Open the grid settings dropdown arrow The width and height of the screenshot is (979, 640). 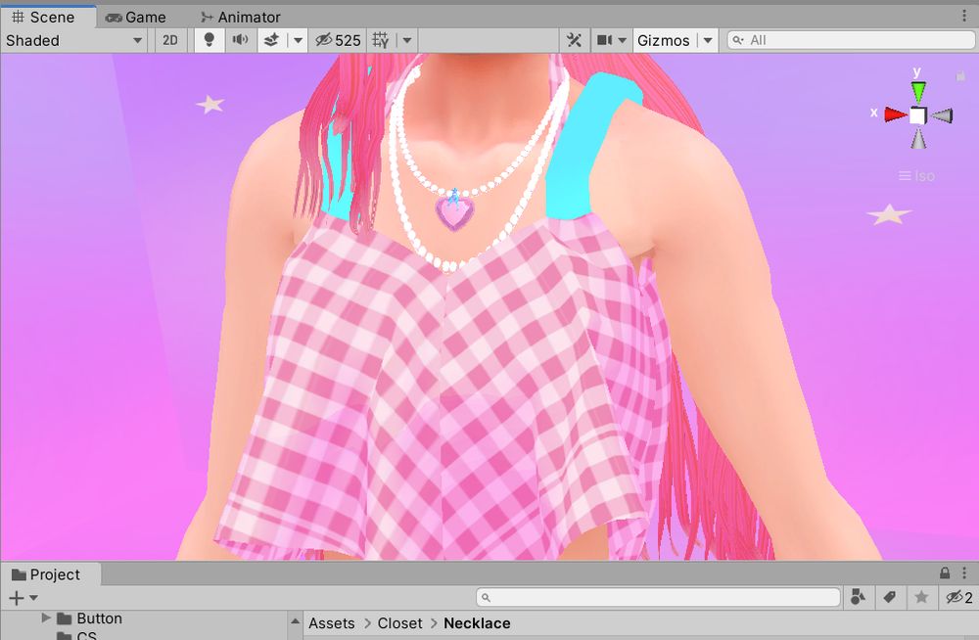pos(407,40)
